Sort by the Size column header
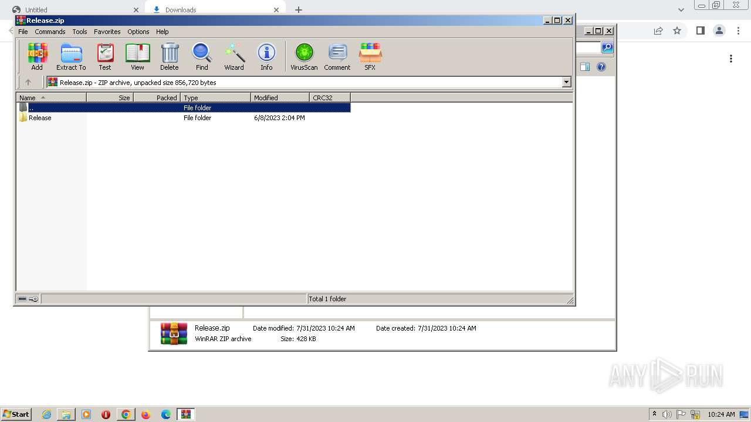Viewport: 751px width, 422px height. (x=110, y=98)
